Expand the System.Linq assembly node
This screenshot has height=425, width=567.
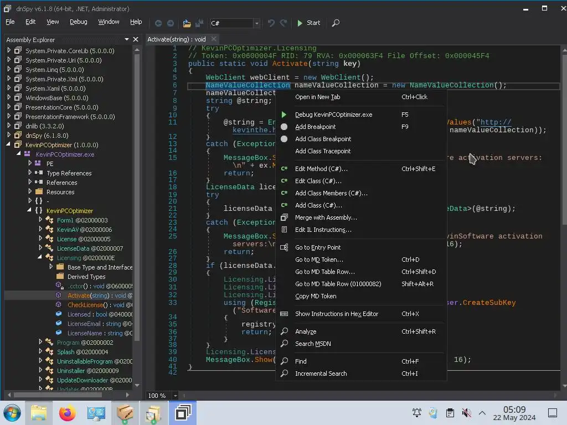point(9,69)
